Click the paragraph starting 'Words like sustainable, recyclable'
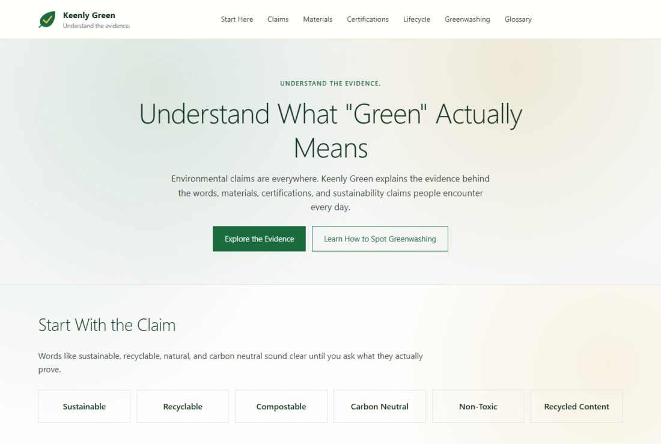 [231, 363]
